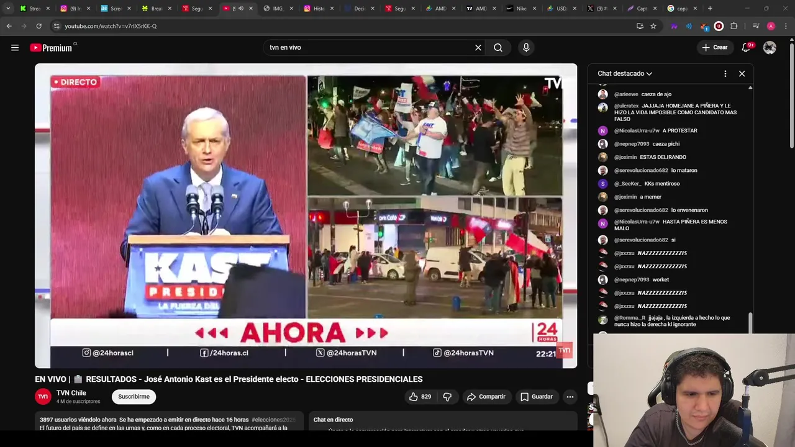Install app icon in the address bar
Screen dimensions: 795x447
click(x=640, y=26)
